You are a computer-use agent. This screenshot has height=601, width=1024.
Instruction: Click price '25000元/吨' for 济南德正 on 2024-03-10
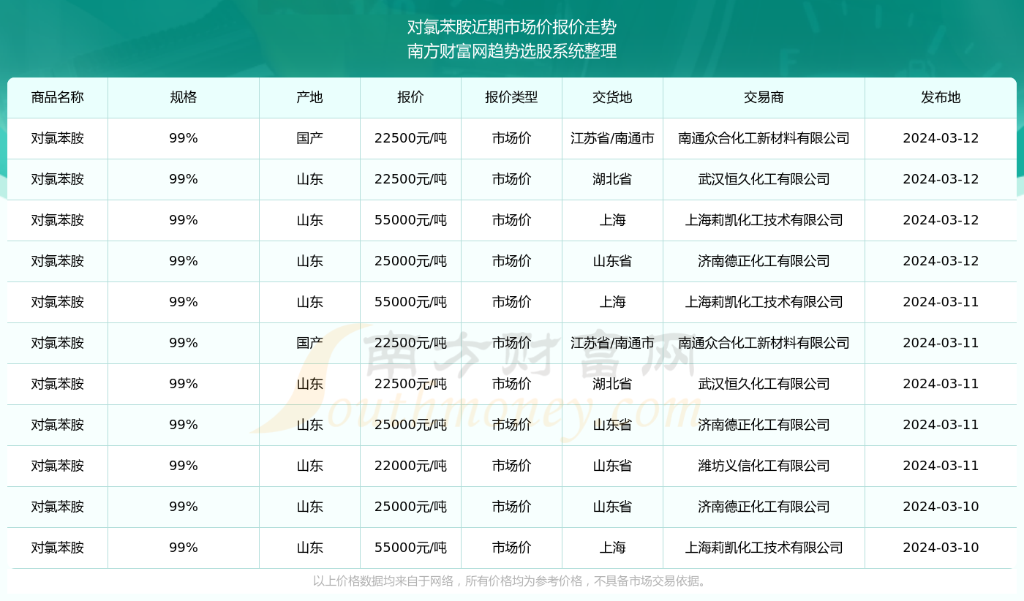coord(410,507)
